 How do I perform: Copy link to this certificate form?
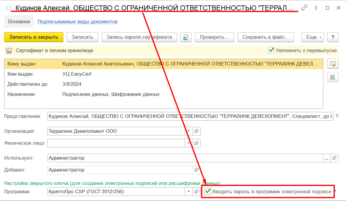tap(304, 8)
